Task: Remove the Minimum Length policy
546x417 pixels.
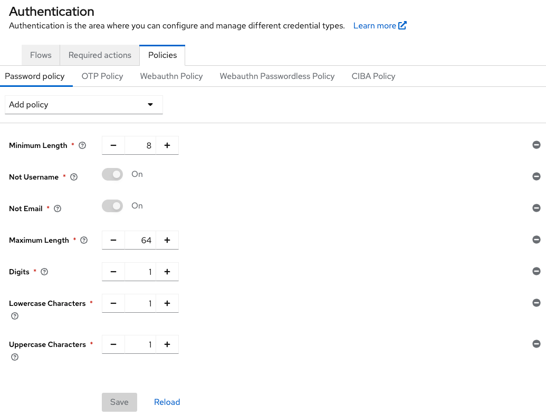Action: [x=536, y=145]
